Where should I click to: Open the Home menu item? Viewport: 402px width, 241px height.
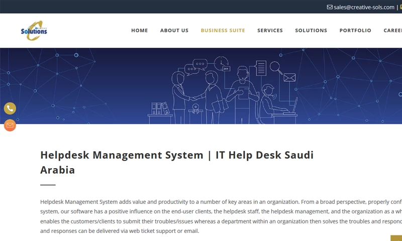pyautogui.click(x=140, y=31)
